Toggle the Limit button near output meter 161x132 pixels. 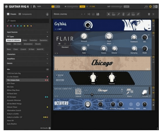click(126, 7)
